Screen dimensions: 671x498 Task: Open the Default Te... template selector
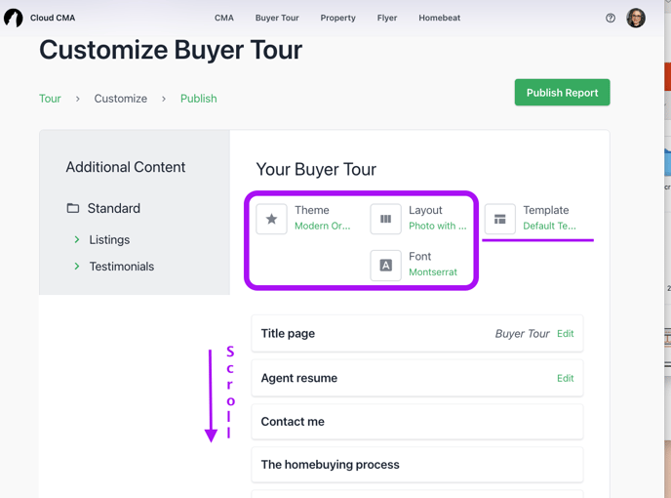[x=549, y=226]
